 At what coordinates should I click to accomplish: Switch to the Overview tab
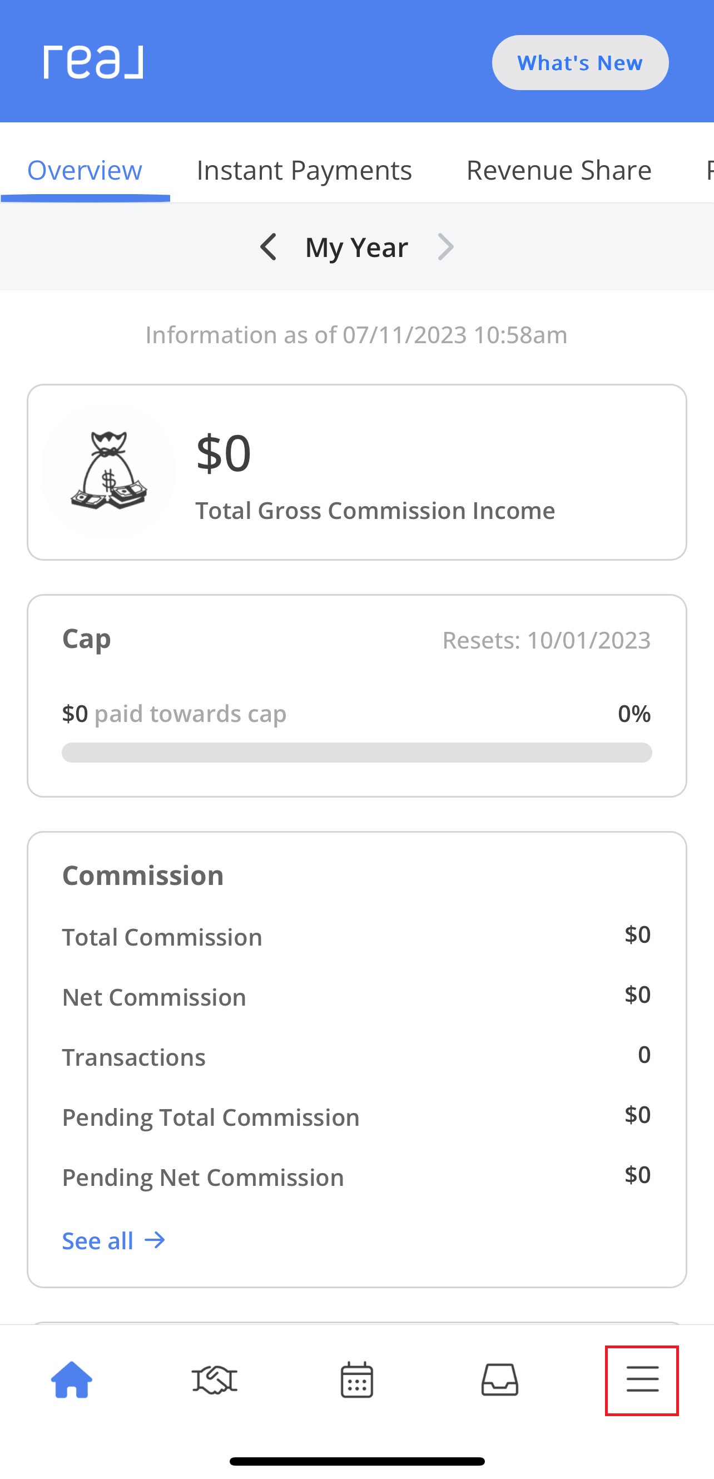tap(85, 171)
